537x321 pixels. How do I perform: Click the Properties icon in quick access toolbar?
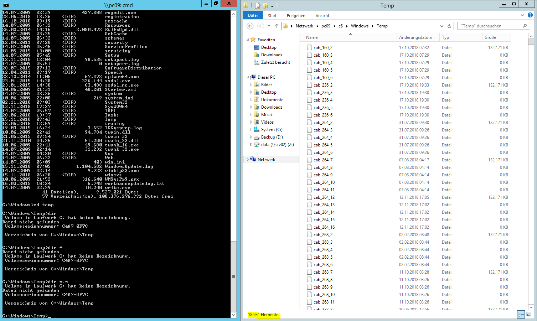point(257,5)
